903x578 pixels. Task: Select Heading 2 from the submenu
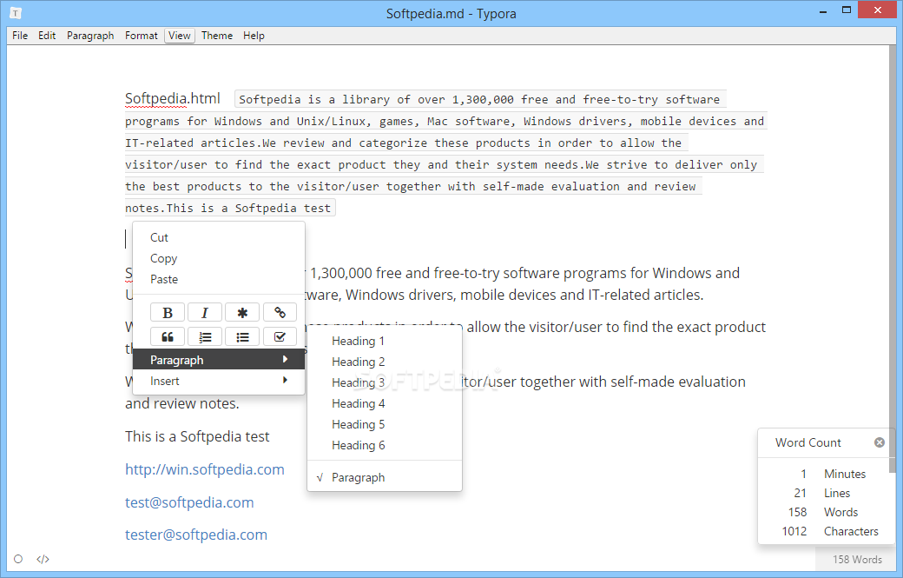(385, 362)
